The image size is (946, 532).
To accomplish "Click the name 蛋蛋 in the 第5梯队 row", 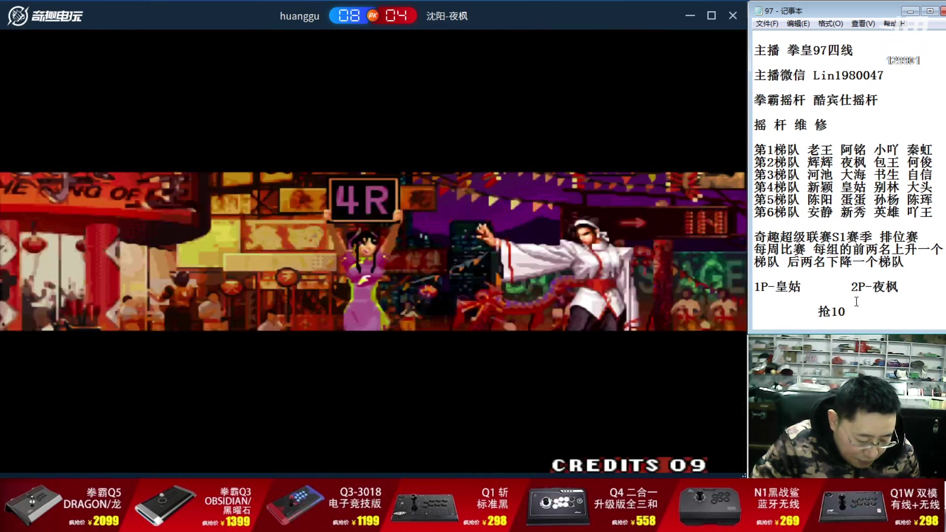I will [853, 199].
